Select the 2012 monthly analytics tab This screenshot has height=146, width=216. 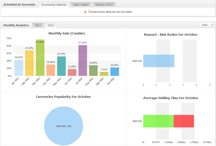click(51, 25)
